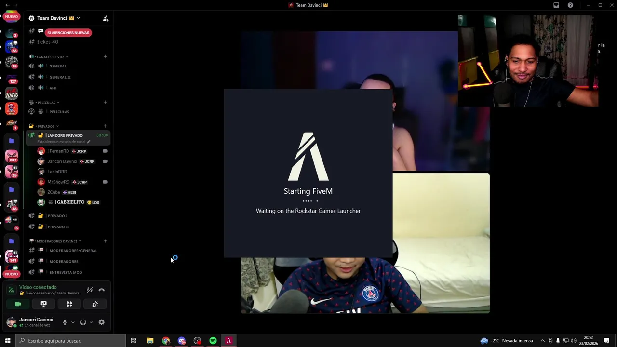
Task: Add a channel to the Canales de Voz category
Action: tap(105, 57)
